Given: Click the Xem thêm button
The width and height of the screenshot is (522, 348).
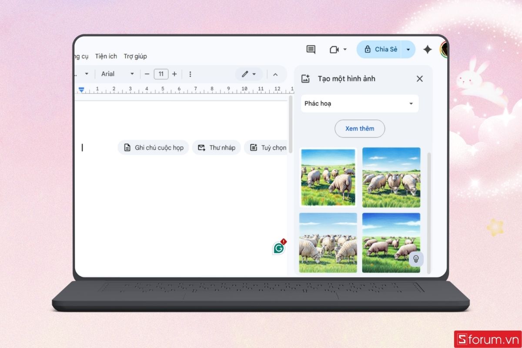Looking at the screenshot, I should tap(360, 129).
